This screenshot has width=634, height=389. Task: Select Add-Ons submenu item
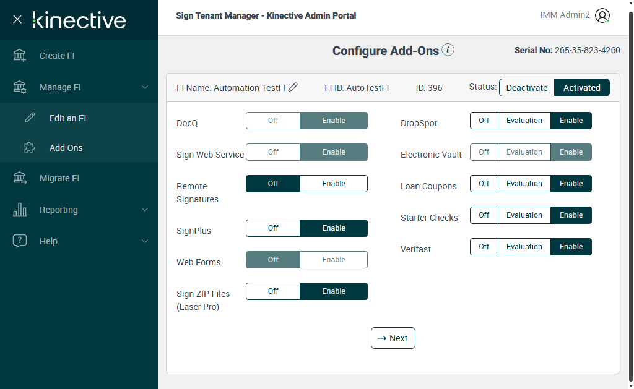coord(79,147)
